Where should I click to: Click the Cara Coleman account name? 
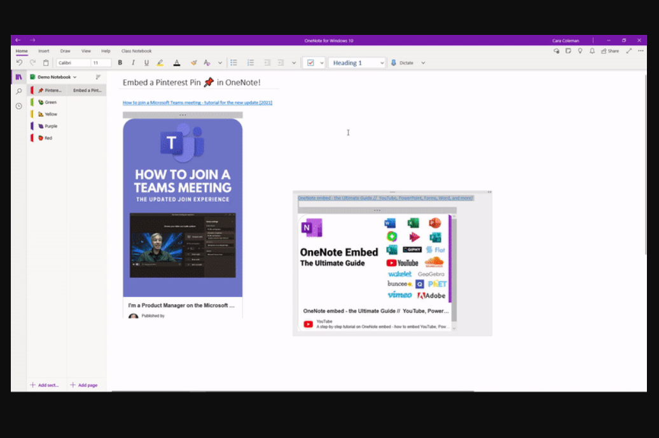(x=565, y=41)
